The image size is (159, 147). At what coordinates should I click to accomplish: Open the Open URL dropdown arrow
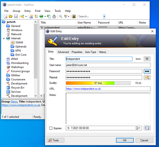click(x=45, y=16)
